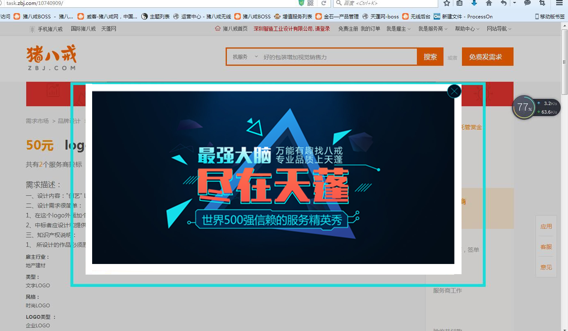The height and width of the screenshot is (331, 568).
Task: Click 深圳智造工业设计有限公司, 请登录 login link
Action: [x=292, y=29]
